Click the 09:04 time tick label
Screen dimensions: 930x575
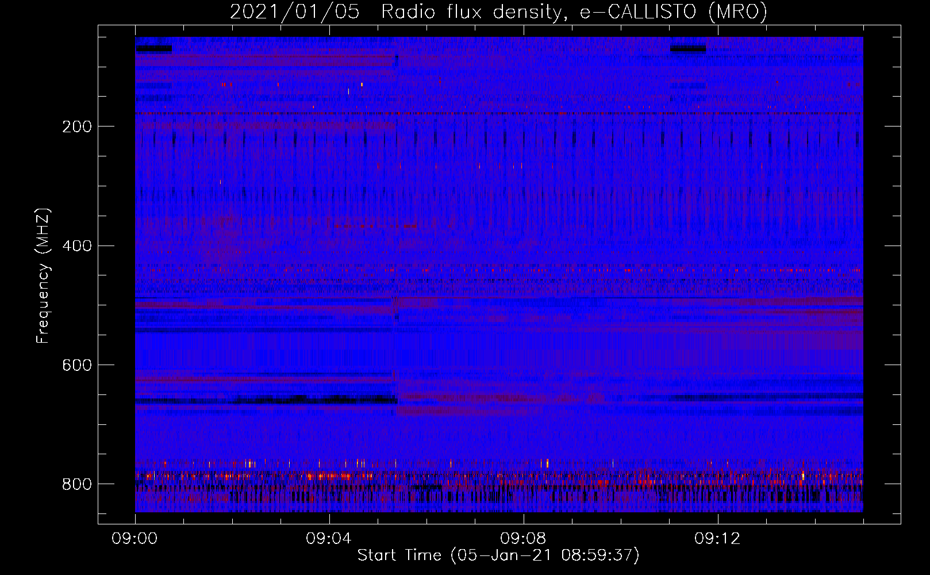point(329,538)
